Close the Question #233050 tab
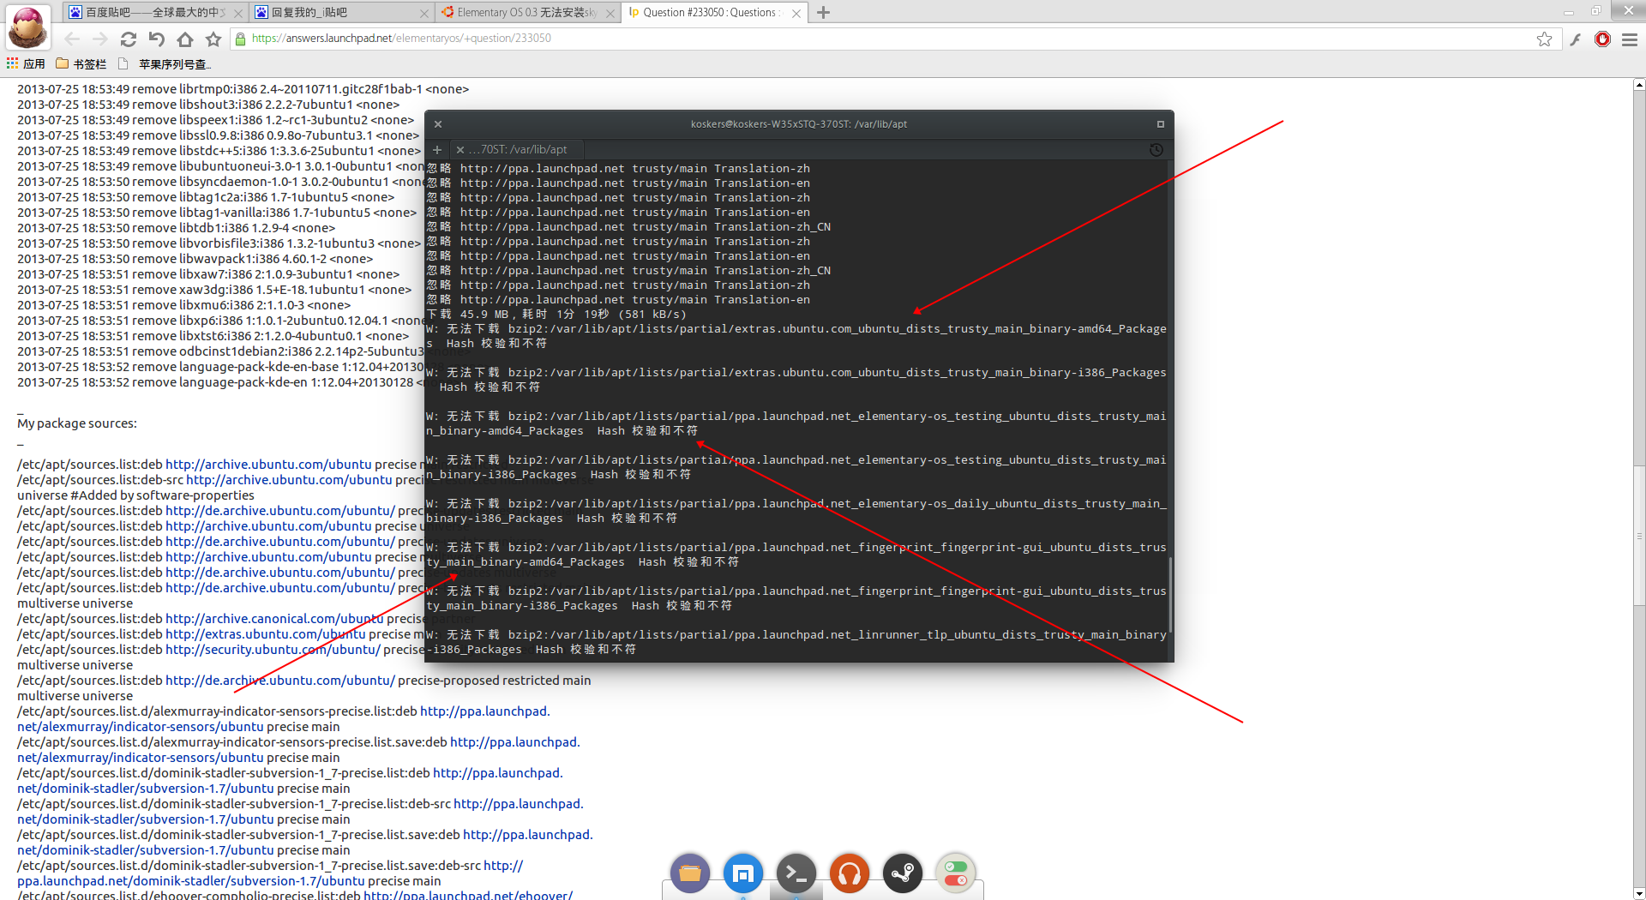 [x=796, y=13]
